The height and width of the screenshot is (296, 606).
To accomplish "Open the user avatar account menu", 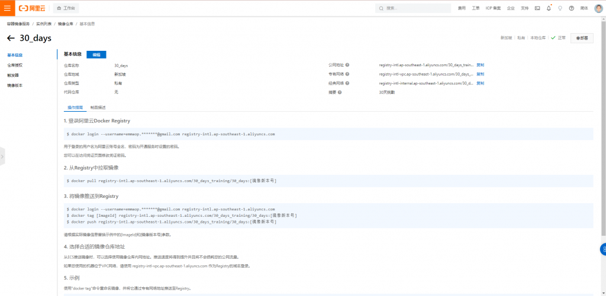I will 598,8.
